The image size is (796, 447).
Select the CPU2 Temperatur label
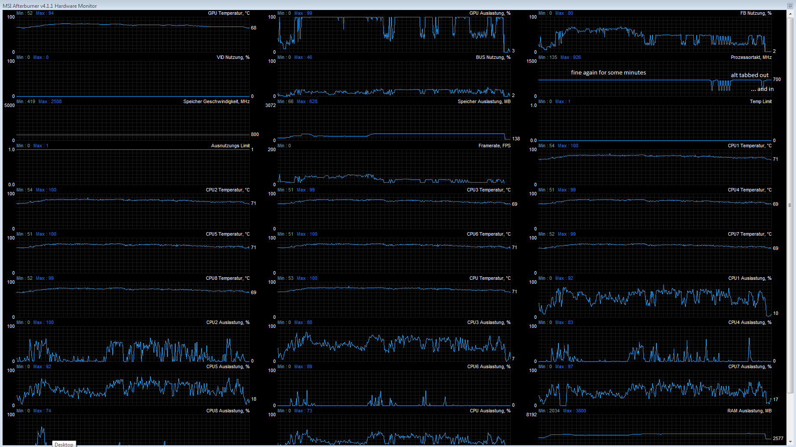coord(228,190)
